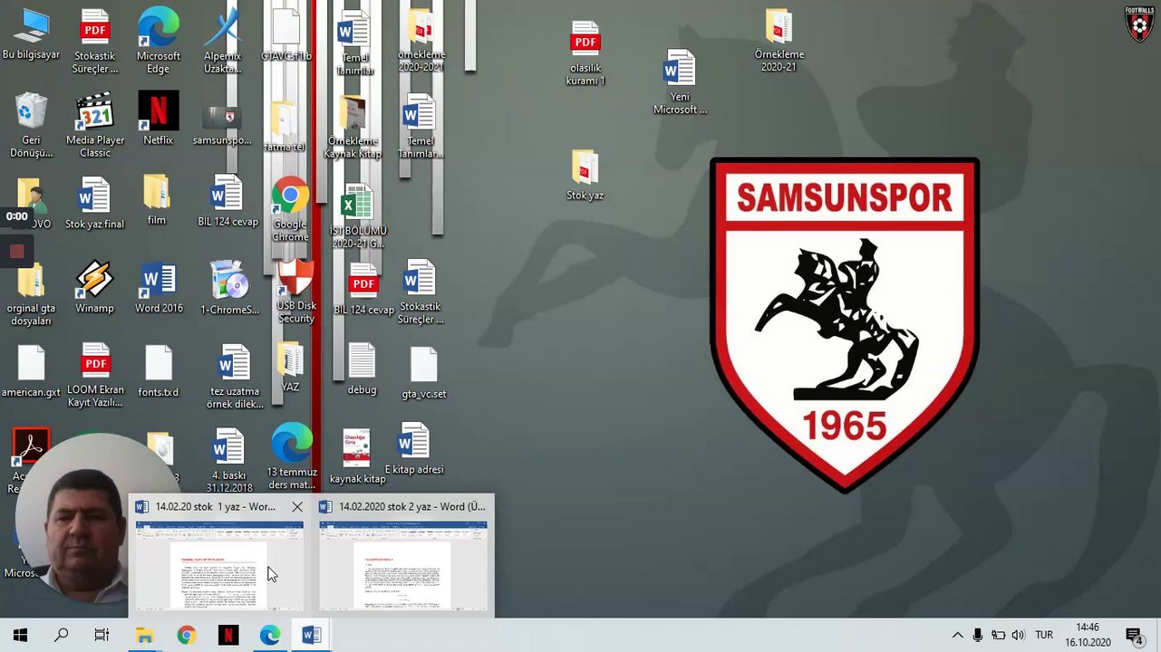Open Netflix from the taskbar
1161x652 pixels.
click(227, 636)
